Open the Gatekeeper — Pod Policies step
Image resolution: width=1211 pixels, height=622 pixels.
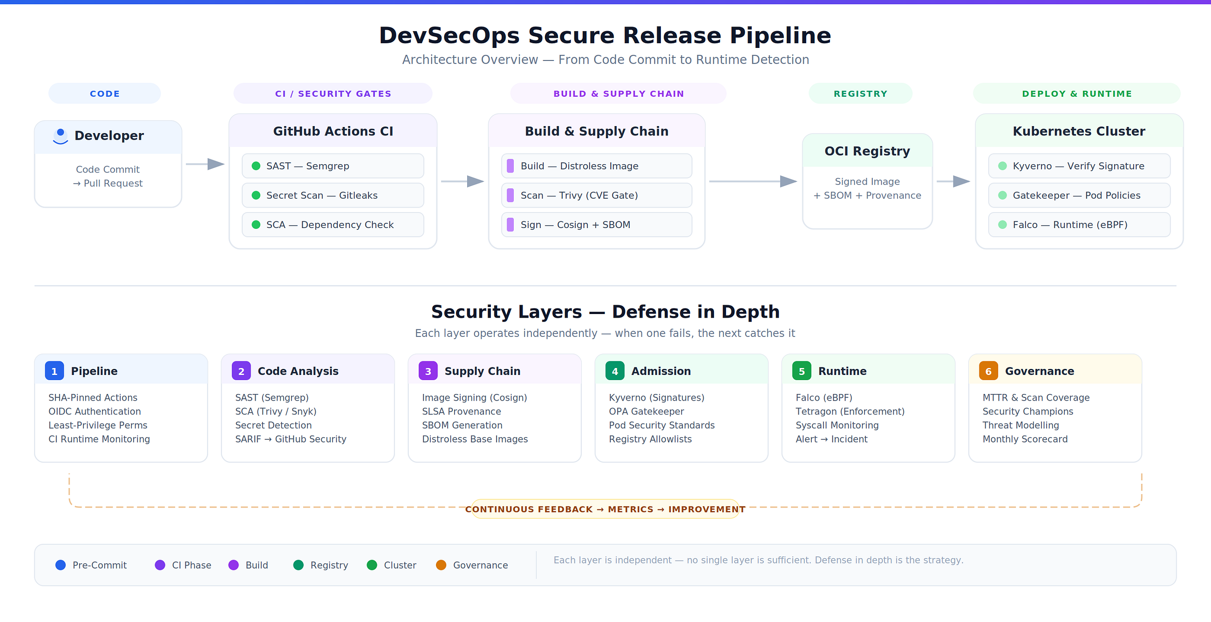coord(1079,195)
